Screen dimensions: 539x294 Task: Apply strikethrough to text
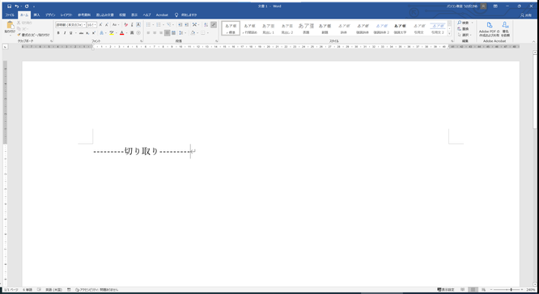pyautogui.click(x=81, y=33)
